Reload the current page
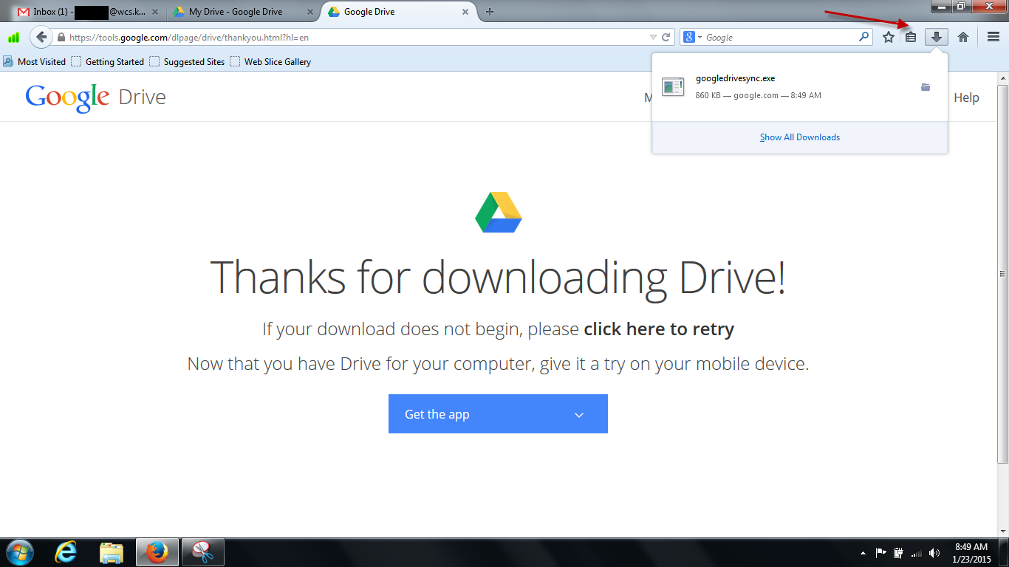 pyautogui.click(x=666, y=37)
